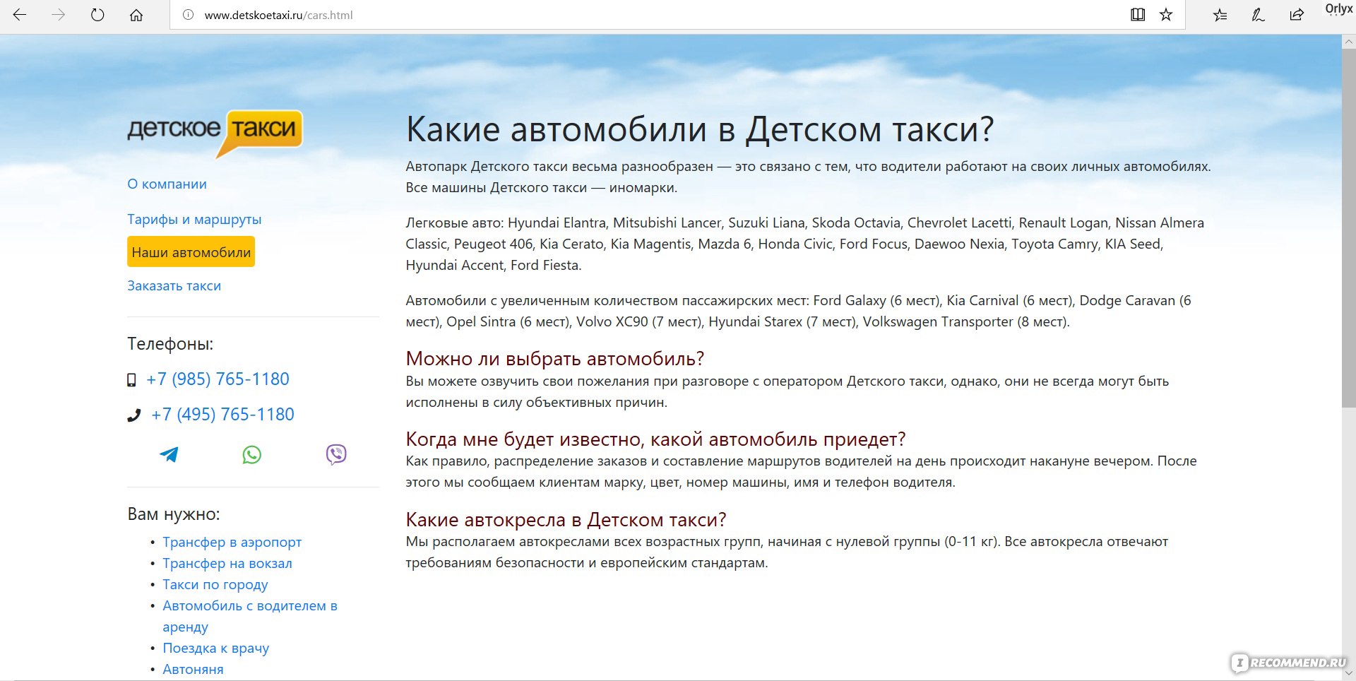Open Трансфер на вокзал link
The width and height of the screenshot is (1356, 681).
click(227, 563)
